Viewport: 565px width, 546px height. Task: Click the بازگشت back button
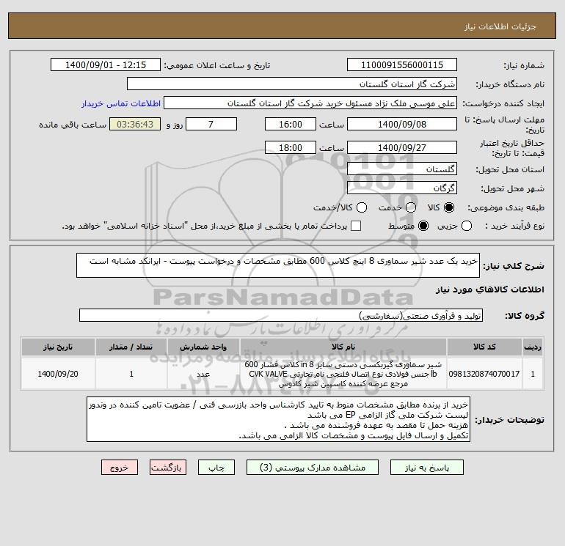[x=168, y=468]
